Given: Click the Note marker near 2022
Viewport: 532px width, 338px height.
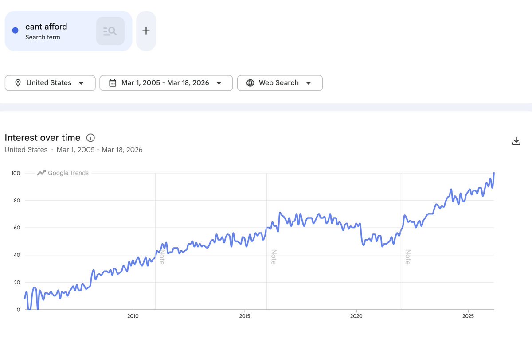Looking at the screenshot, I should tap(407, 257).
